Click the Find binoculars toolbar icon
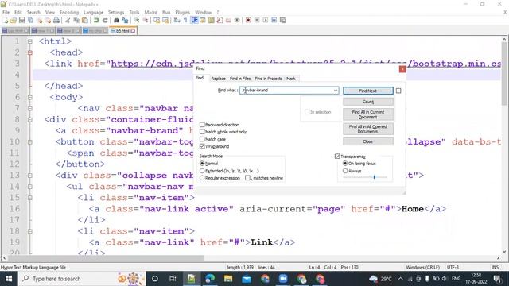 pos(117,20)
